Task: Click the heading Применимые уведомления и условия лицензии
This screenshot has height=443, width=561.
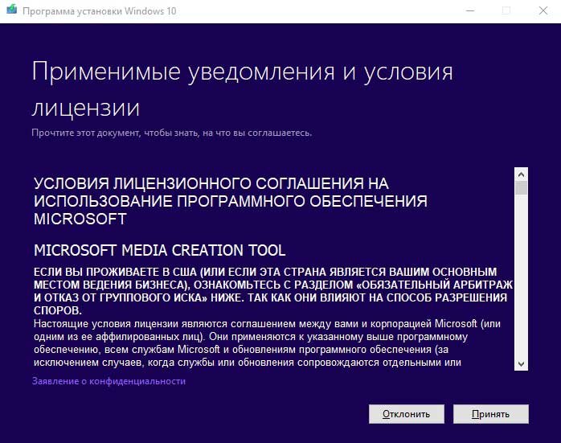Action: pyautogui.click(x=242, y=89)
